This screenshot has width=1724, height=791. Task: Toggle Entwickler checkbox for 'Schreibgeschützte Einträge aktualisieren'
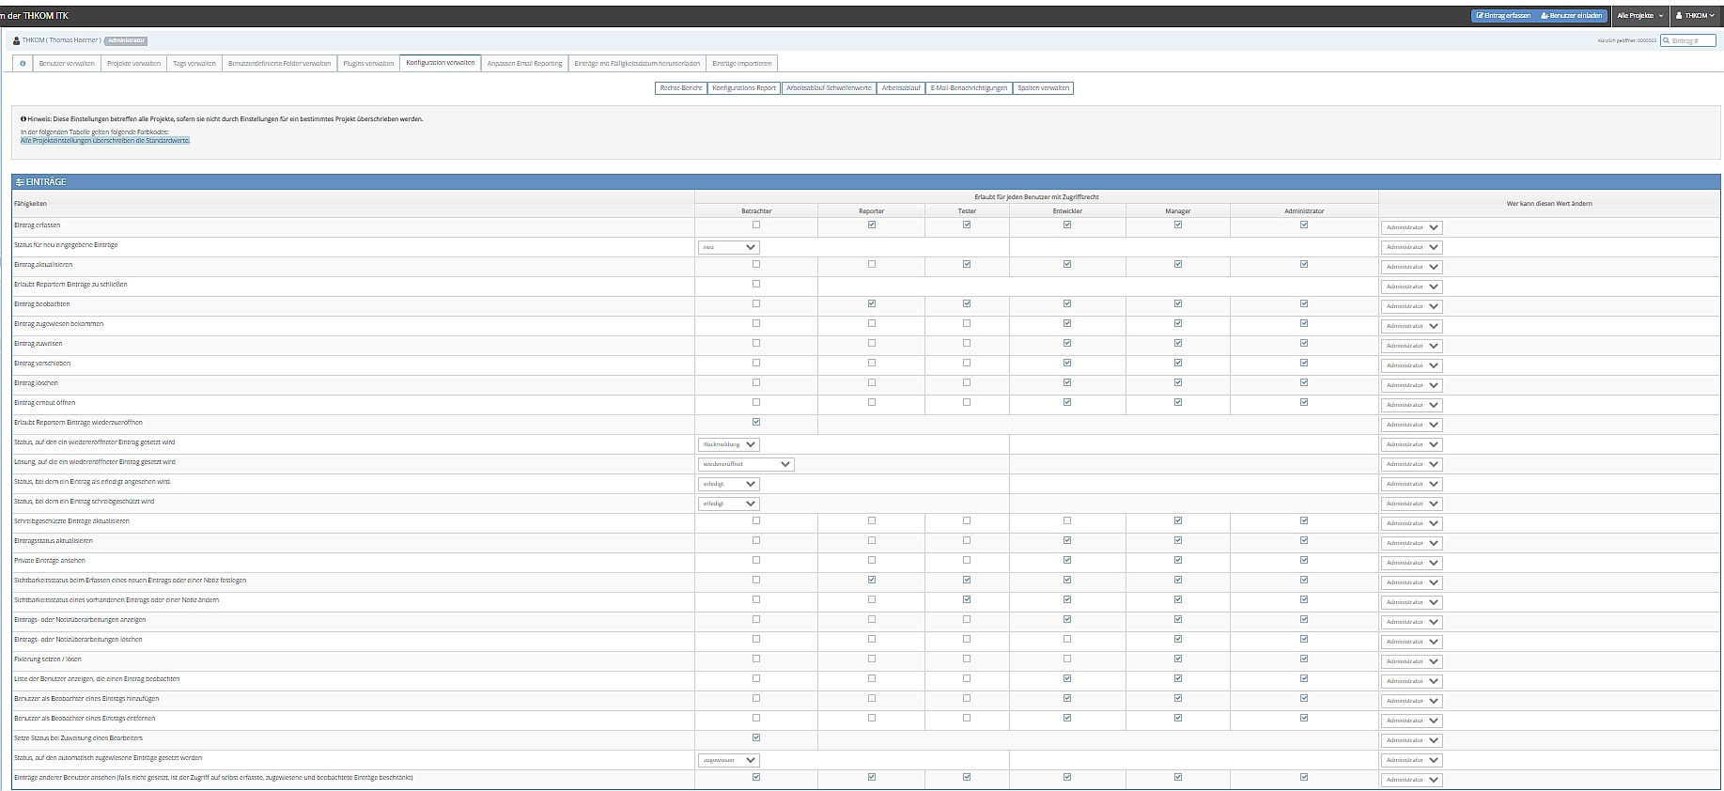tap(1067, 520)
